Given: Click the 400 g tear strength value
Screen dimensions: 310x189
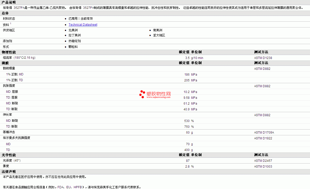Looking at the screenshot, I should 189,150.
